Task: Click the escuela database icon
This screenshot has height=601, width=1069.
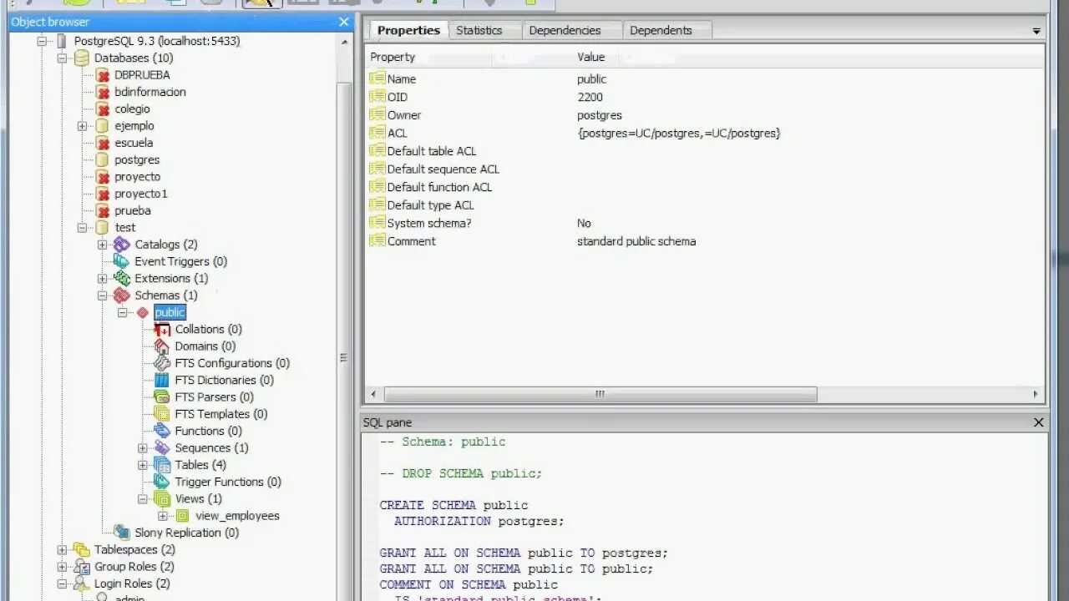Action: tap(102, 143)
